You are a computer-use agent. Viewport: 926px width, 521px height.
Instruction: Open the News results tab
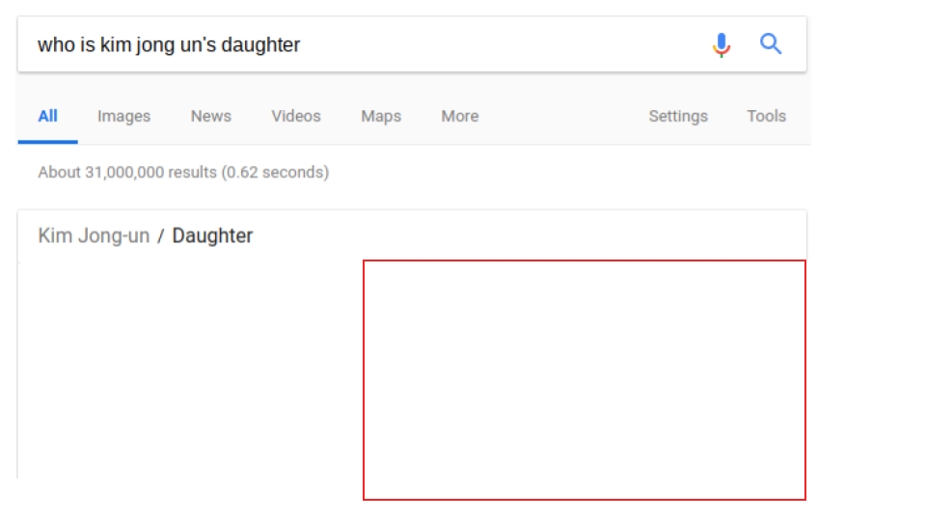[211, 117]
